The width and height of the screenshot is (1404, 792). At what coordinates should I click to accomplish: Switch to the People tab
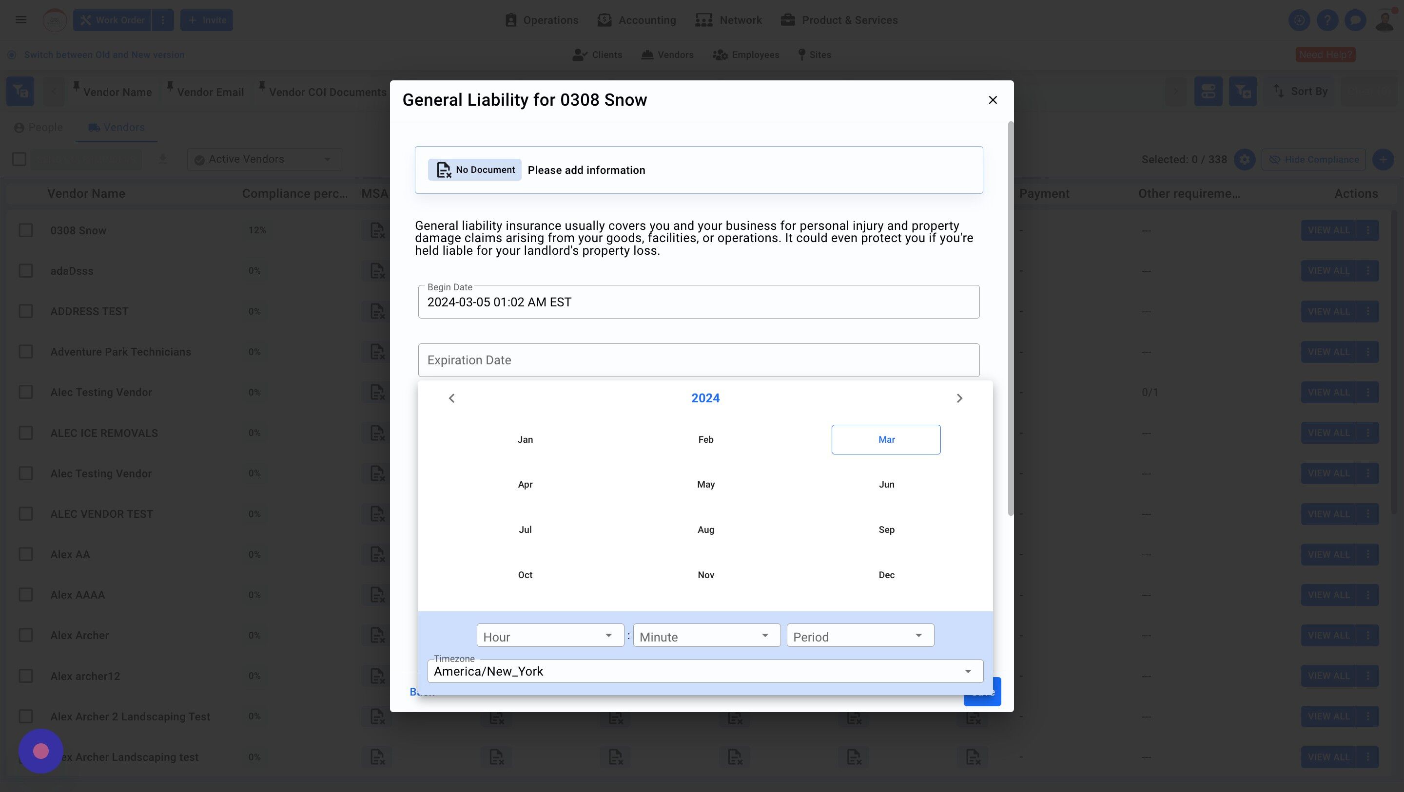(x=38, y=128)
